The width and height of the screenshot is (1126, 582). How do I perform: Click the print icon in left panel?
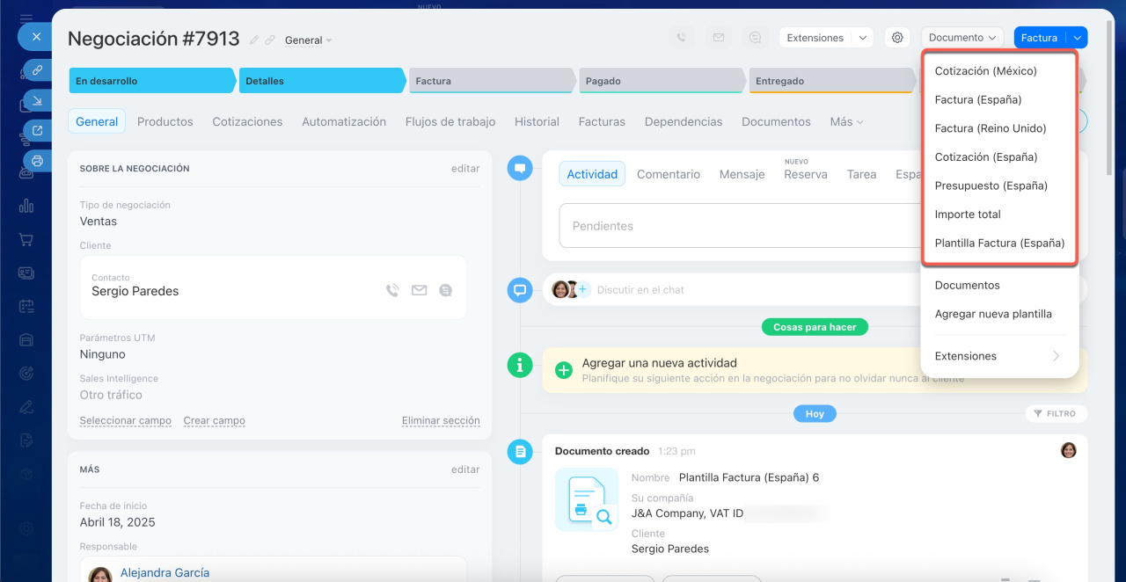37,161
